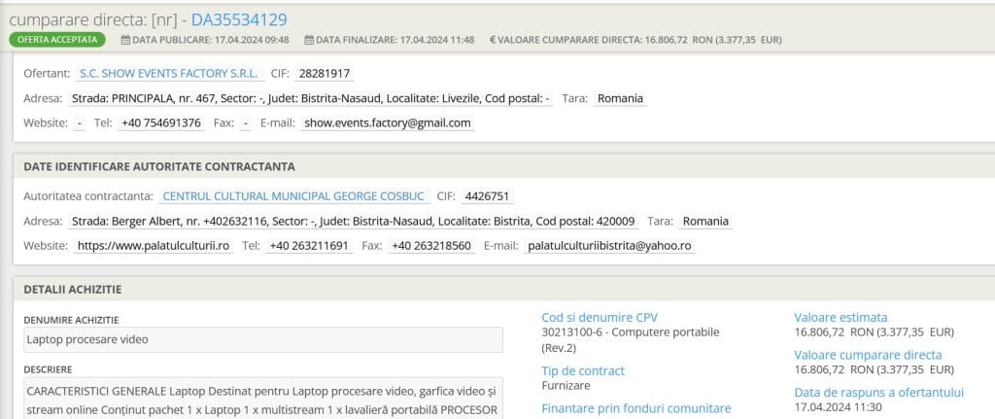Click calendar icon next to DATA PUBLICARE
The image size is (995, 419).
125,40
